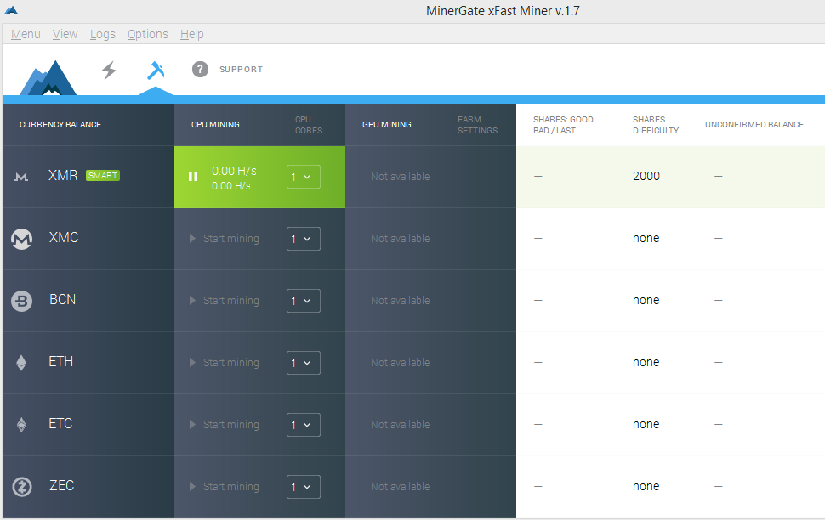Click the ZEC Zcash icon
The image size is (825, 520).
[x=21, y=487]
